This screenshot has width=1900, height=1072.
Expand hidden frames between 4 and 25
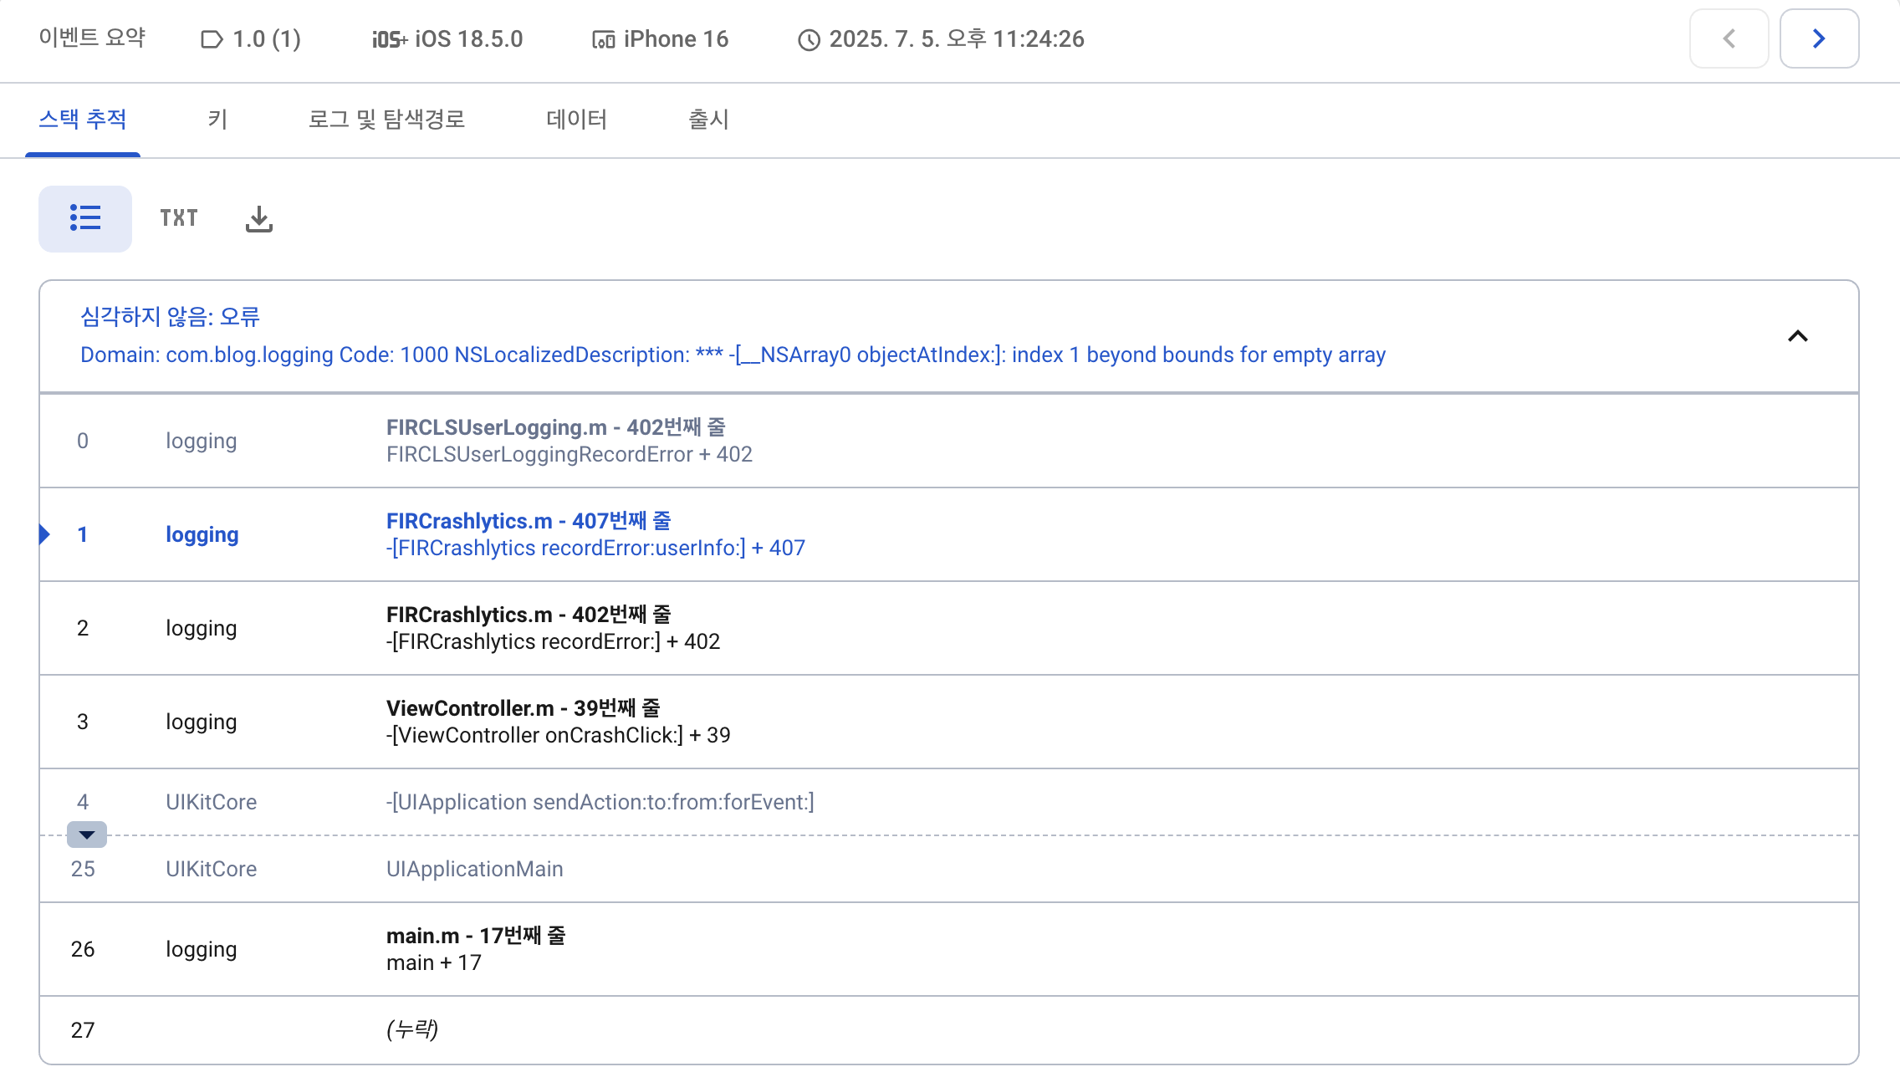[86, 835]
